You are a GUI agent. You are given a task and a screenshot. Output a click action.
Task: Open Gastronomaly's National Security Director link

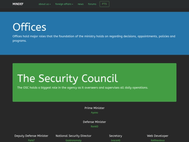(x=73, y=140)
